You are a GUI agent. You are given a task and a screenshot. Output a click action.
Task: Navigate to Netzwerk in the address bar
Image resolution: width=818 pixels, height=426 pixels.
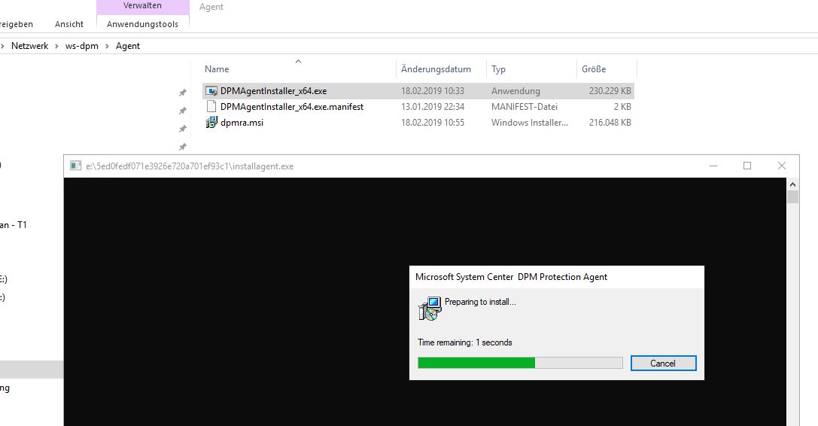(x=30, y=46)
